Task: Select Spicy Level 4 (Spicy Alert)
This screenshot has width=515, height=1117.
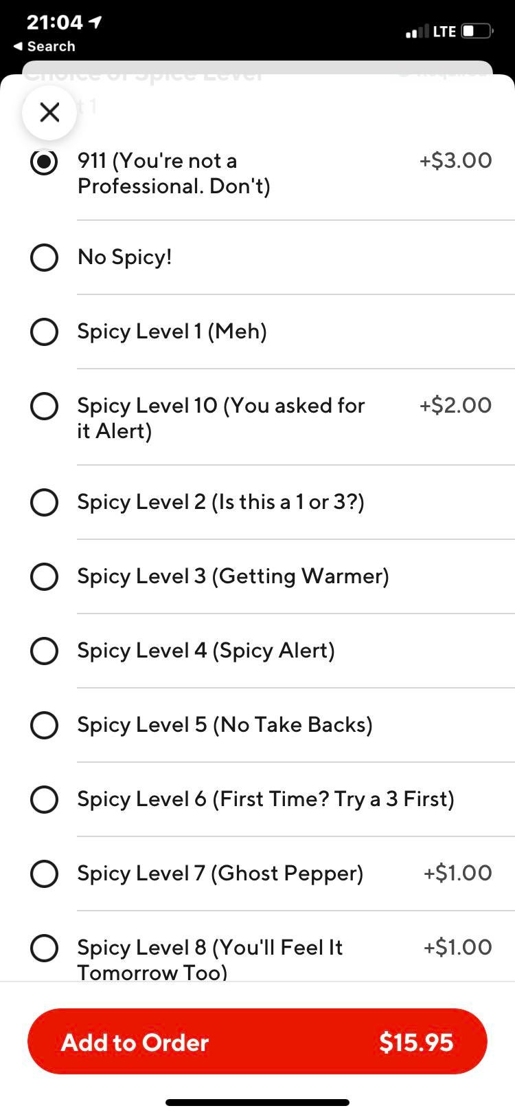Action: (x=44, y=651)
